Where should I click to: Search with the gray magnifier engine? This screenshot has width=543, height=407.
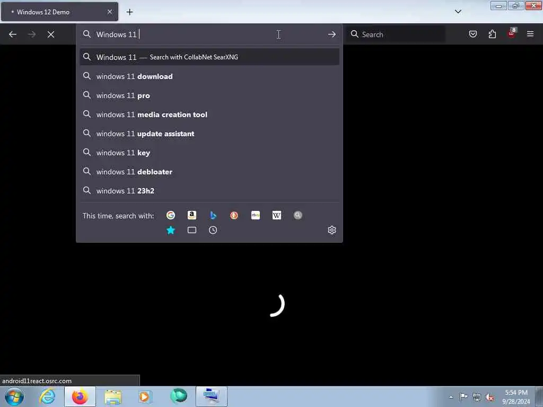pos(298,215)
